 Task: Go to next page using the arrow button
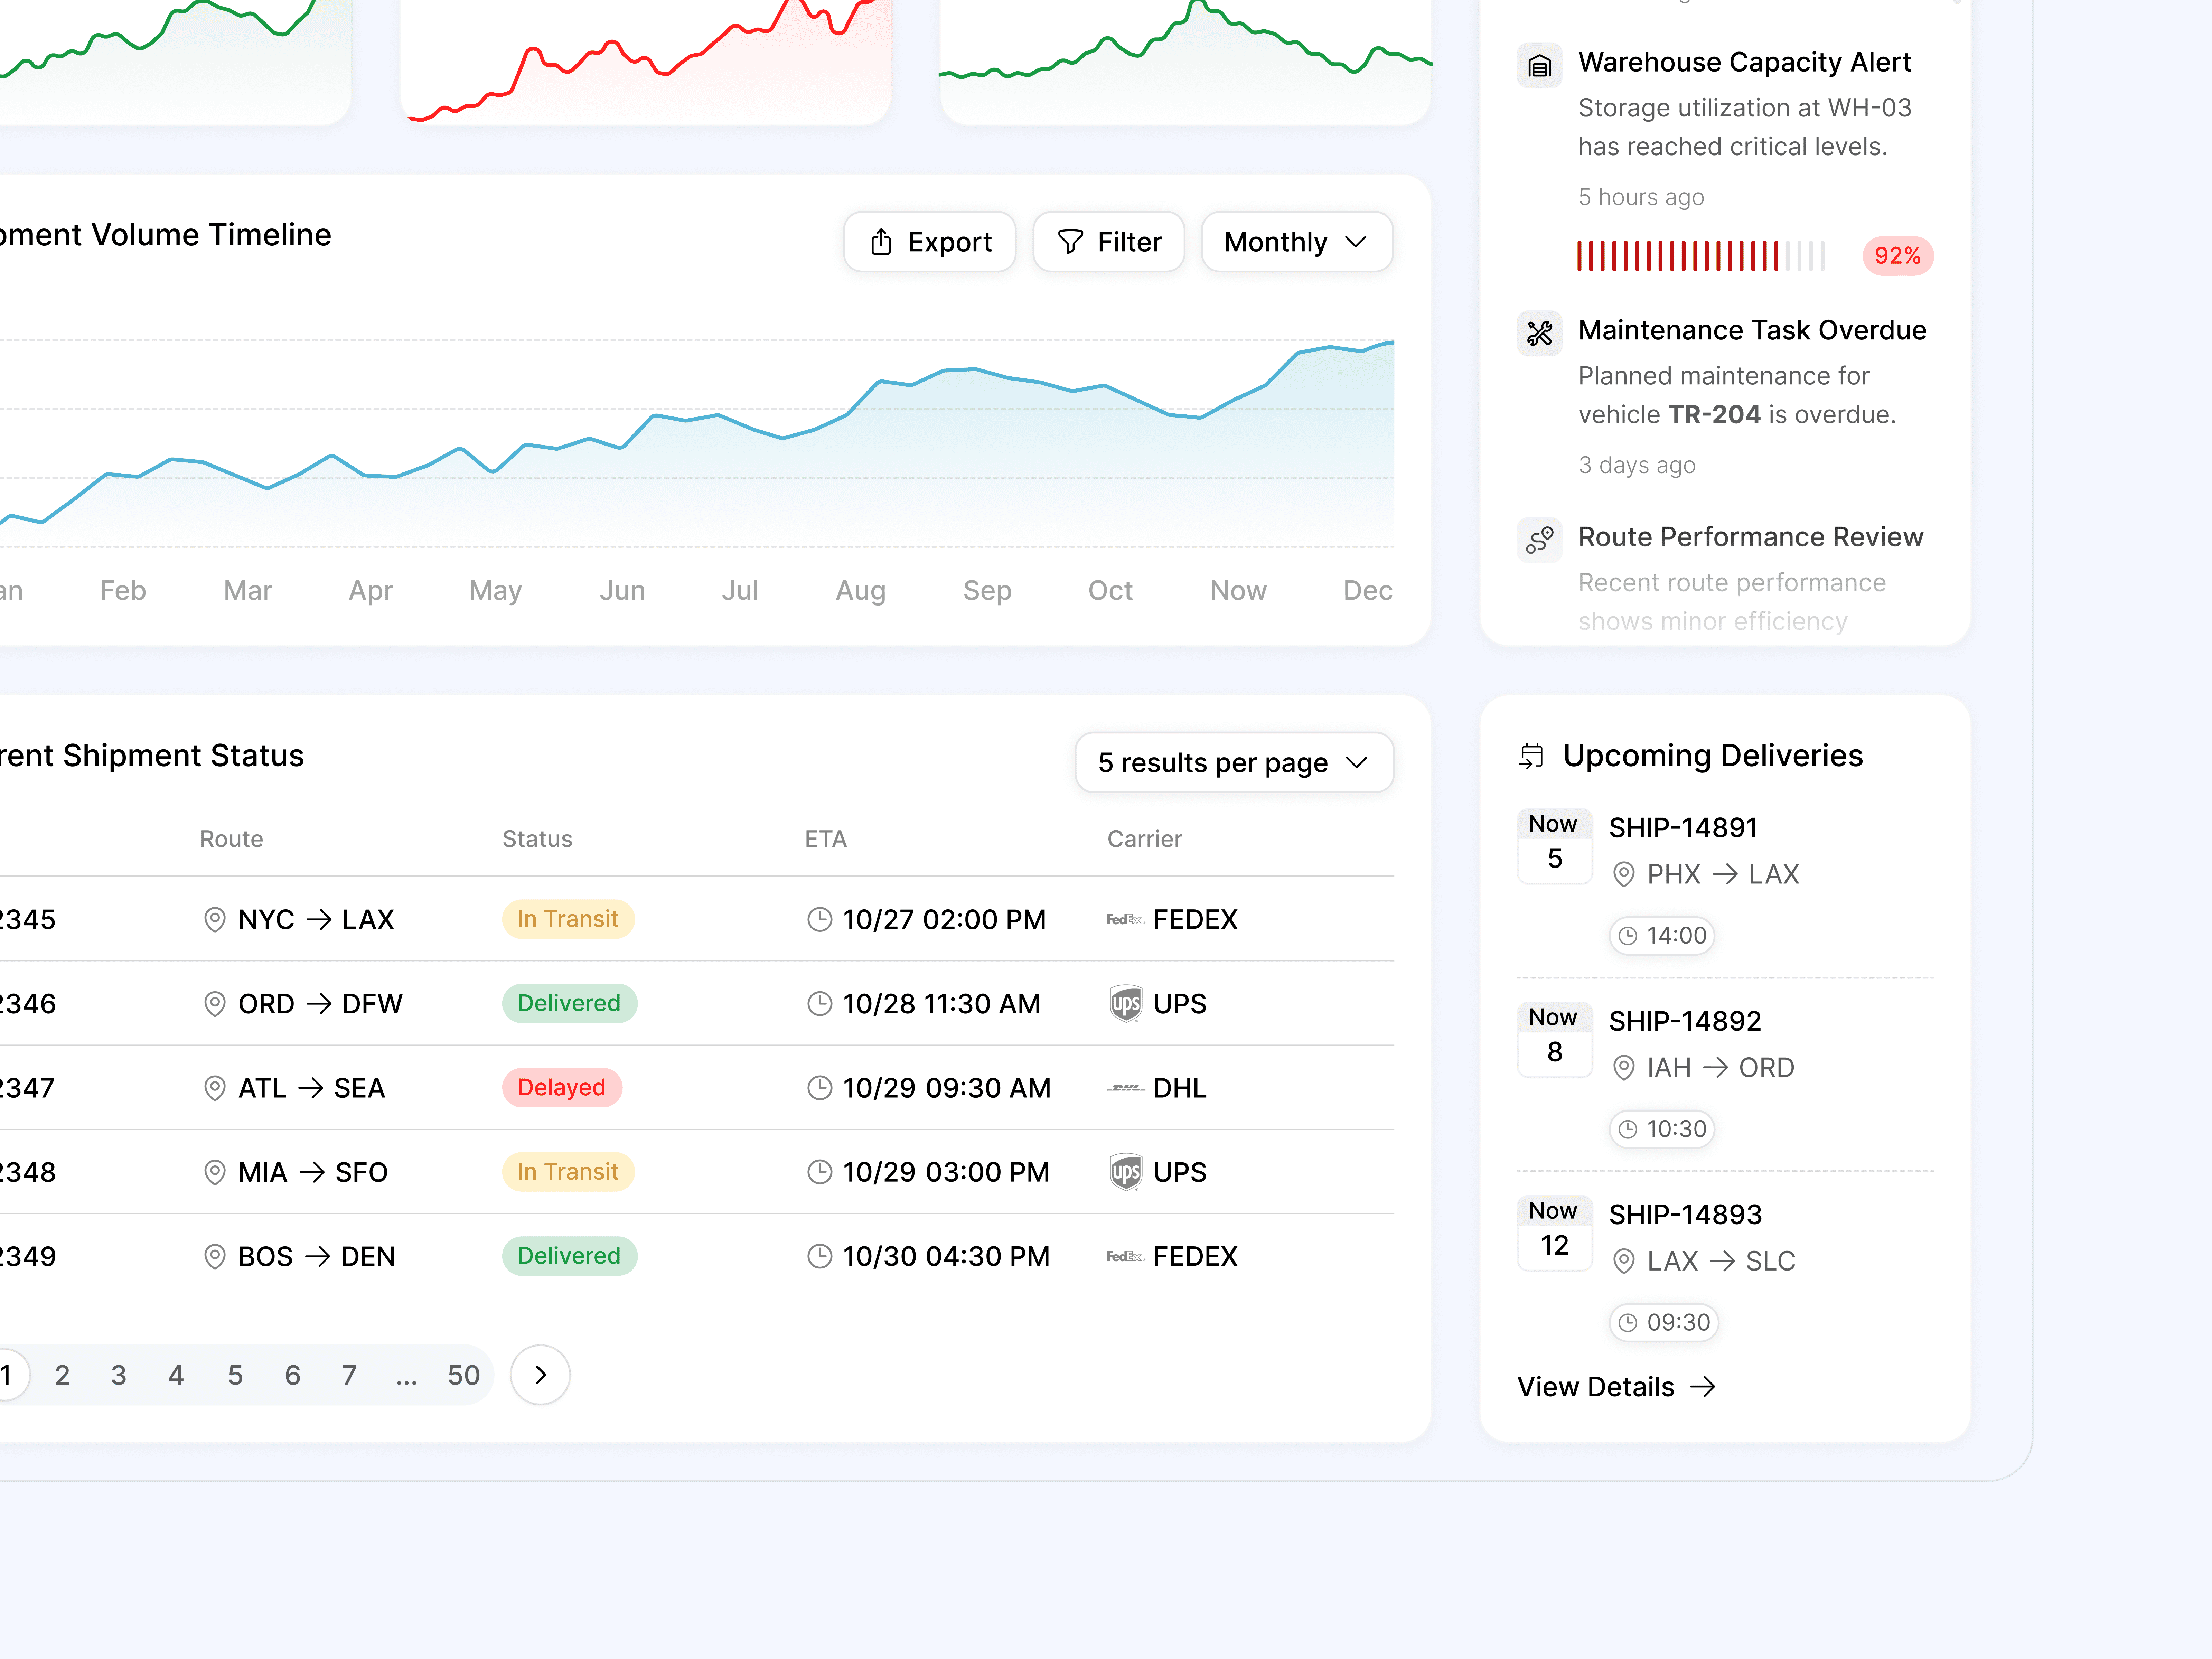point(540,1375)
